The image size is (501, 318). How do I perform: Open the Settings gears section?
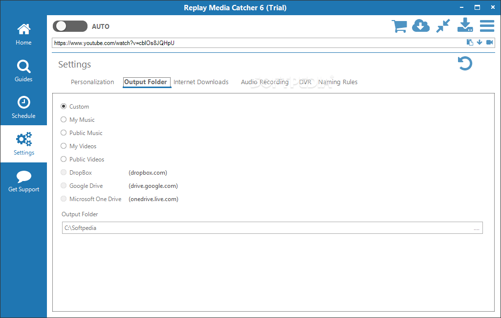[23, 144]
